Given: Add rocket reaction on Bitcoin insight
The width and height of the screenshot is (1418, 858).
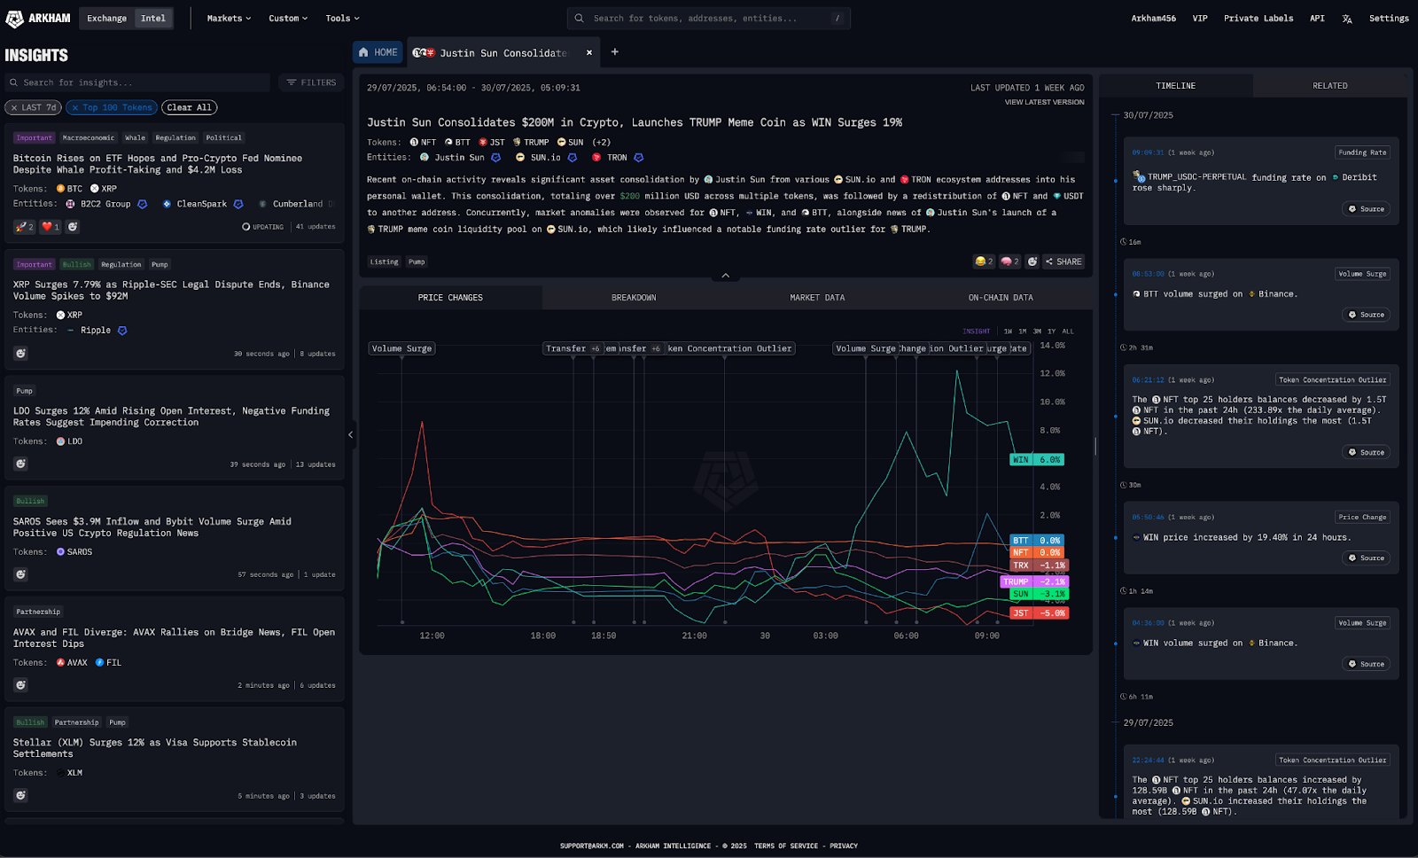Looking at the screenshot, I should click(24, 227).
